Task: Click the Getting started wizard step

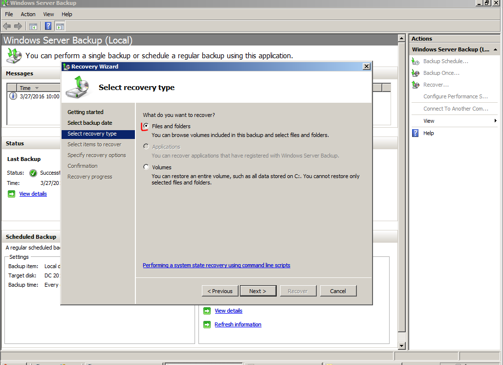Action: (86, 112)
